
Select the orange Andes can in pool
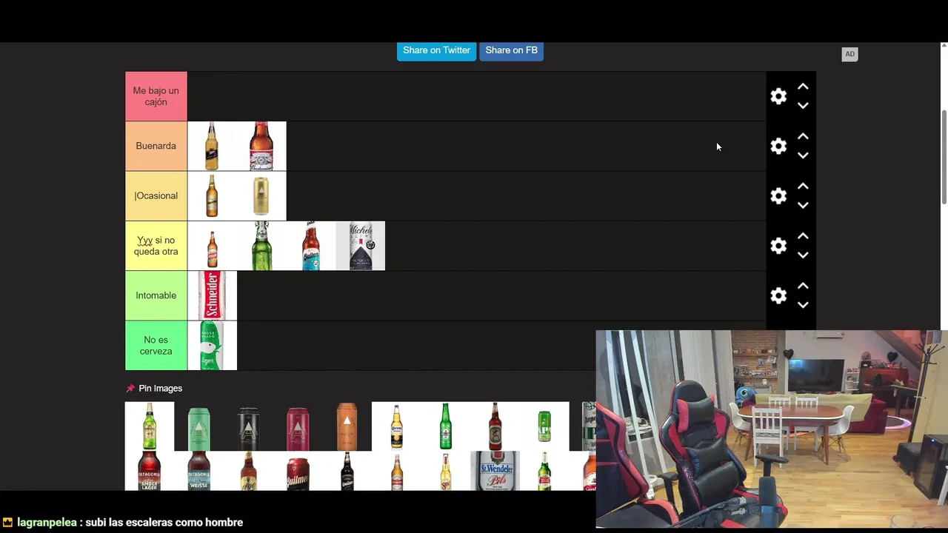tap(347, 426)
